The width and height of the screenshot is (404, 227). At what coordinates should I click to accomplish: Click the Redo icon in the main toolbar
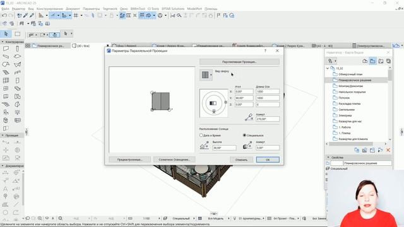11,15
